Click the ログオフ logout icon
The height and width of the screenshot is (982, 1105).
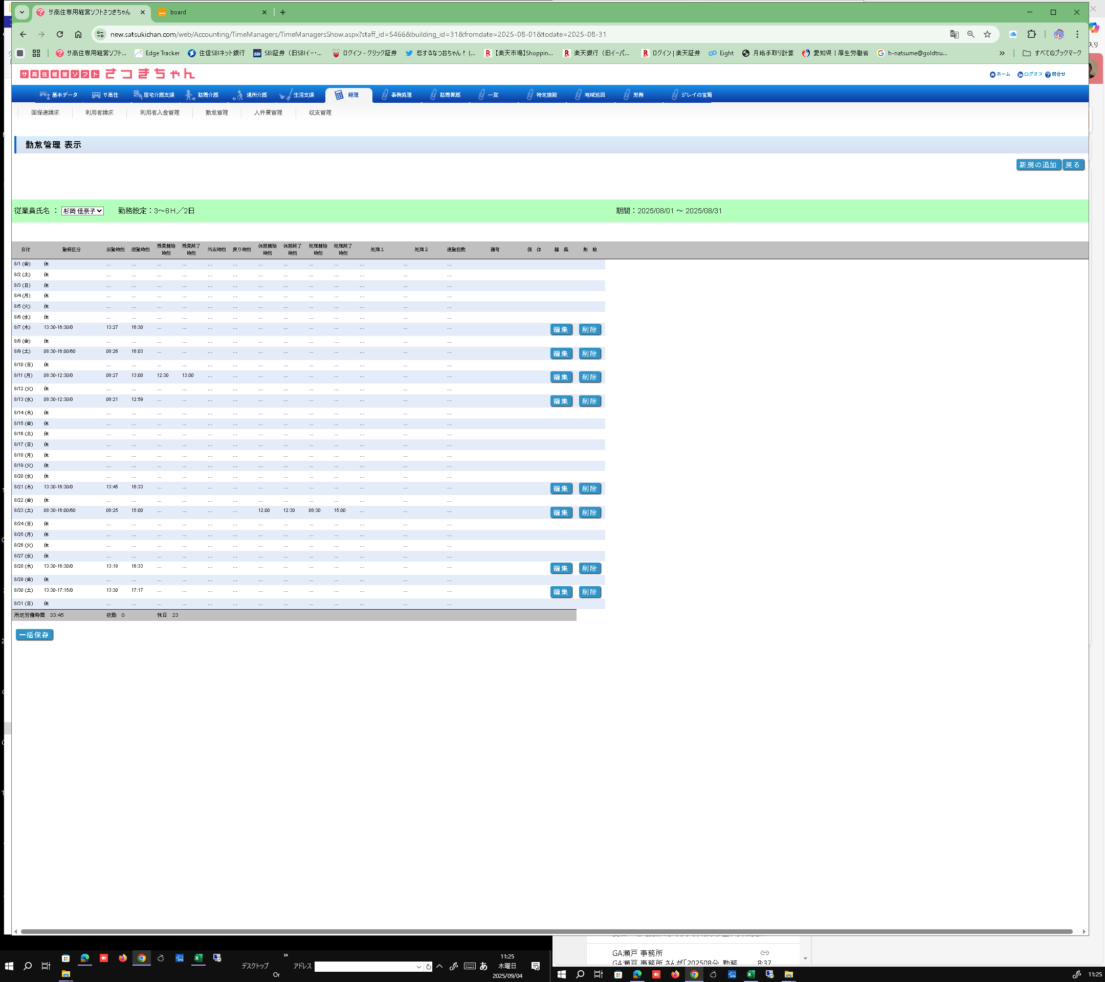(x=1020, y=75)
